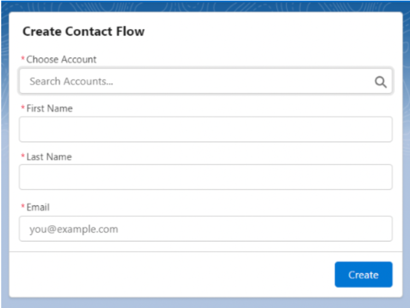The width and height of the screenshot is (410, 308).
Task: Click the required asterisk beside First Name
Action: [23, 107]
